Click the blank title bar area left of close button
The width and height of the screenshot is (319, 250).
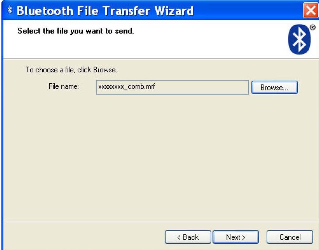(248, 10)
